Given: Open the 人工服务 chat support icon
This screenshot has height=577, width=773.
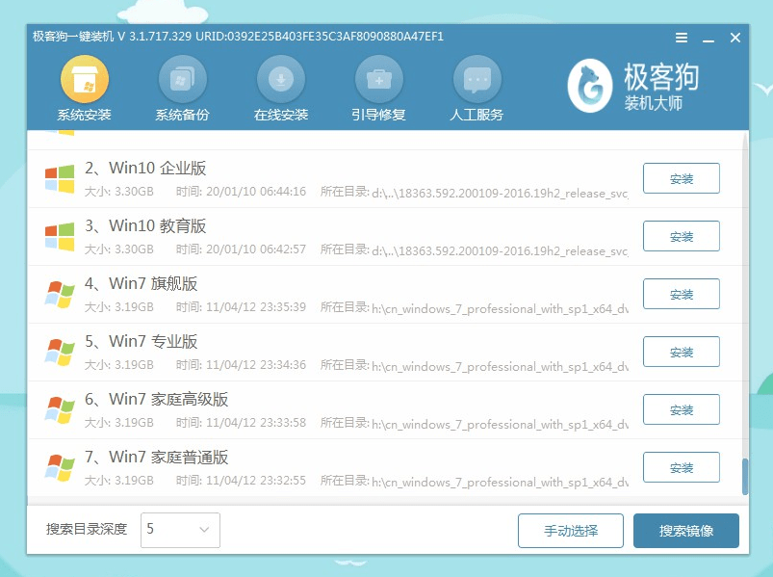Looking at the screenshot, I should click(477, 79).
